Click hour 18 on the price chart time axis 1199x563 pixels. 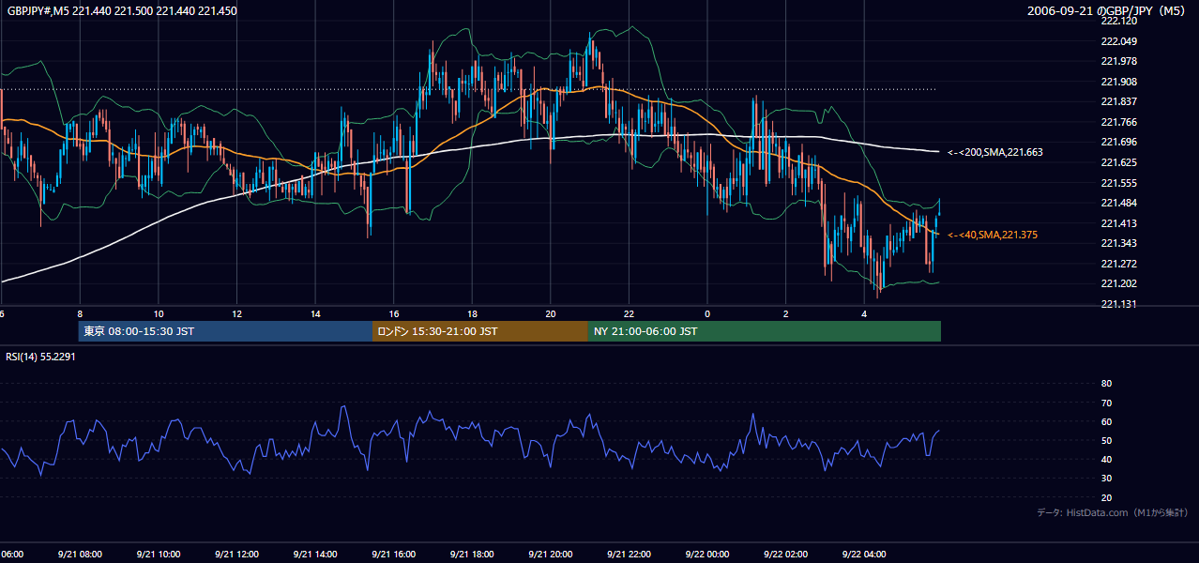pyautogui.click(x=472, y=313)
